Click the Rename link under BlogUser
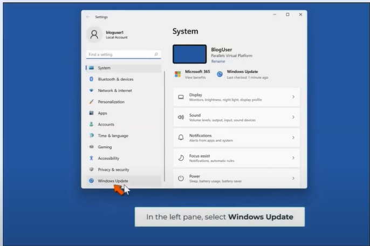 [218, 61]
